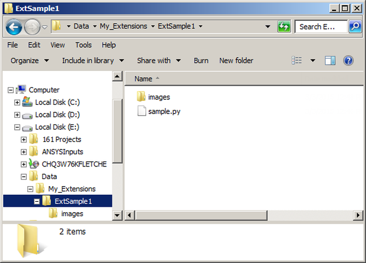Open recent pages dropdown beside Forward

click(45, 27)
